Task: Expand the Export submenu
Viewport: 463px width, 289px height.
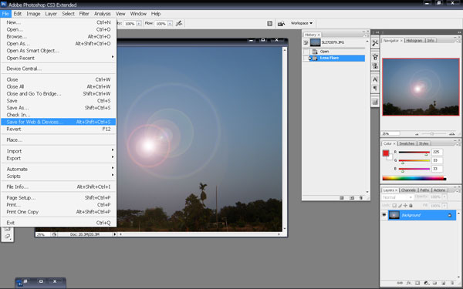Action: (x=59, y=158)
